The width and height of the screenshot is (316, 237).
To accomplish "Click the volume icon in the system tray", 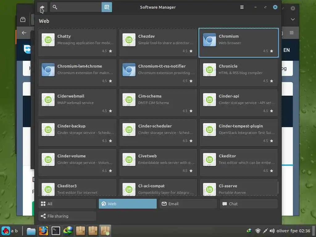I will (x=272, y=231).
